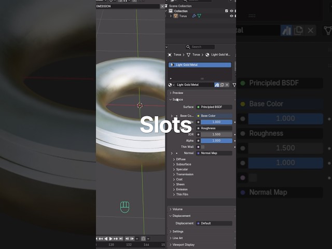The height and width of the screenshot is (249, 332).
Task: Click the Base Color linked node field
Action: [214, 116]
